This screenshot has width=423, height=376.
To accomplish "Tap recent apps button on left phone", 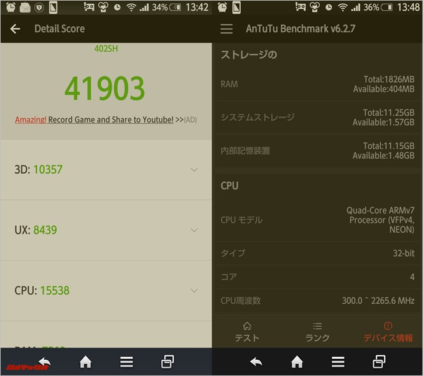I will [167, 362].
